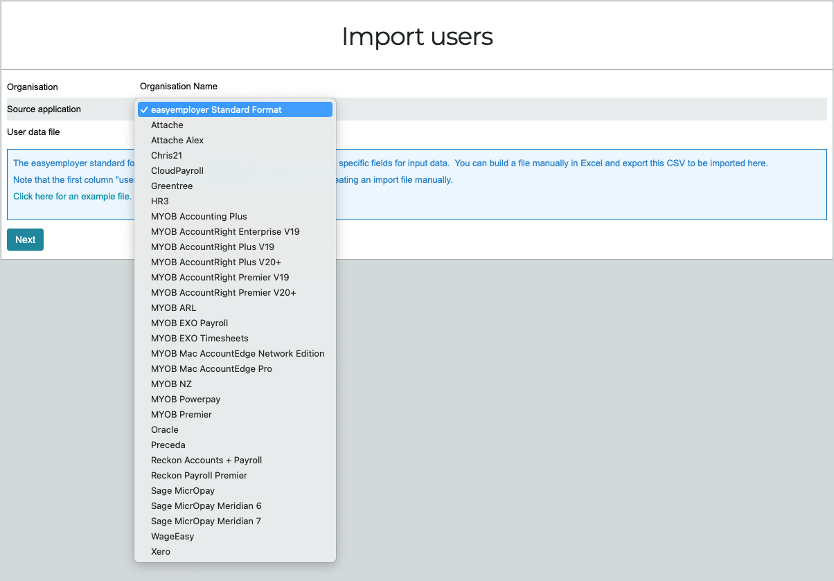Pick Sage MicrOpay option
834x581 pixels.
click(235, 490)
